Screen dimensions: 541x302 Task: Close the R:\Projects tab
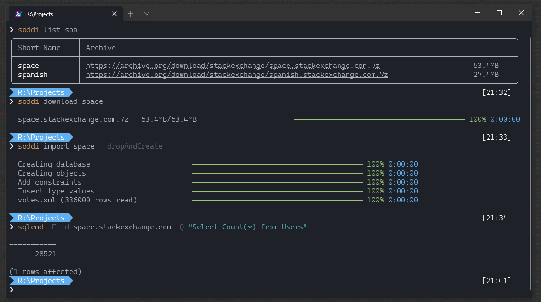click(x=114, y=14)
